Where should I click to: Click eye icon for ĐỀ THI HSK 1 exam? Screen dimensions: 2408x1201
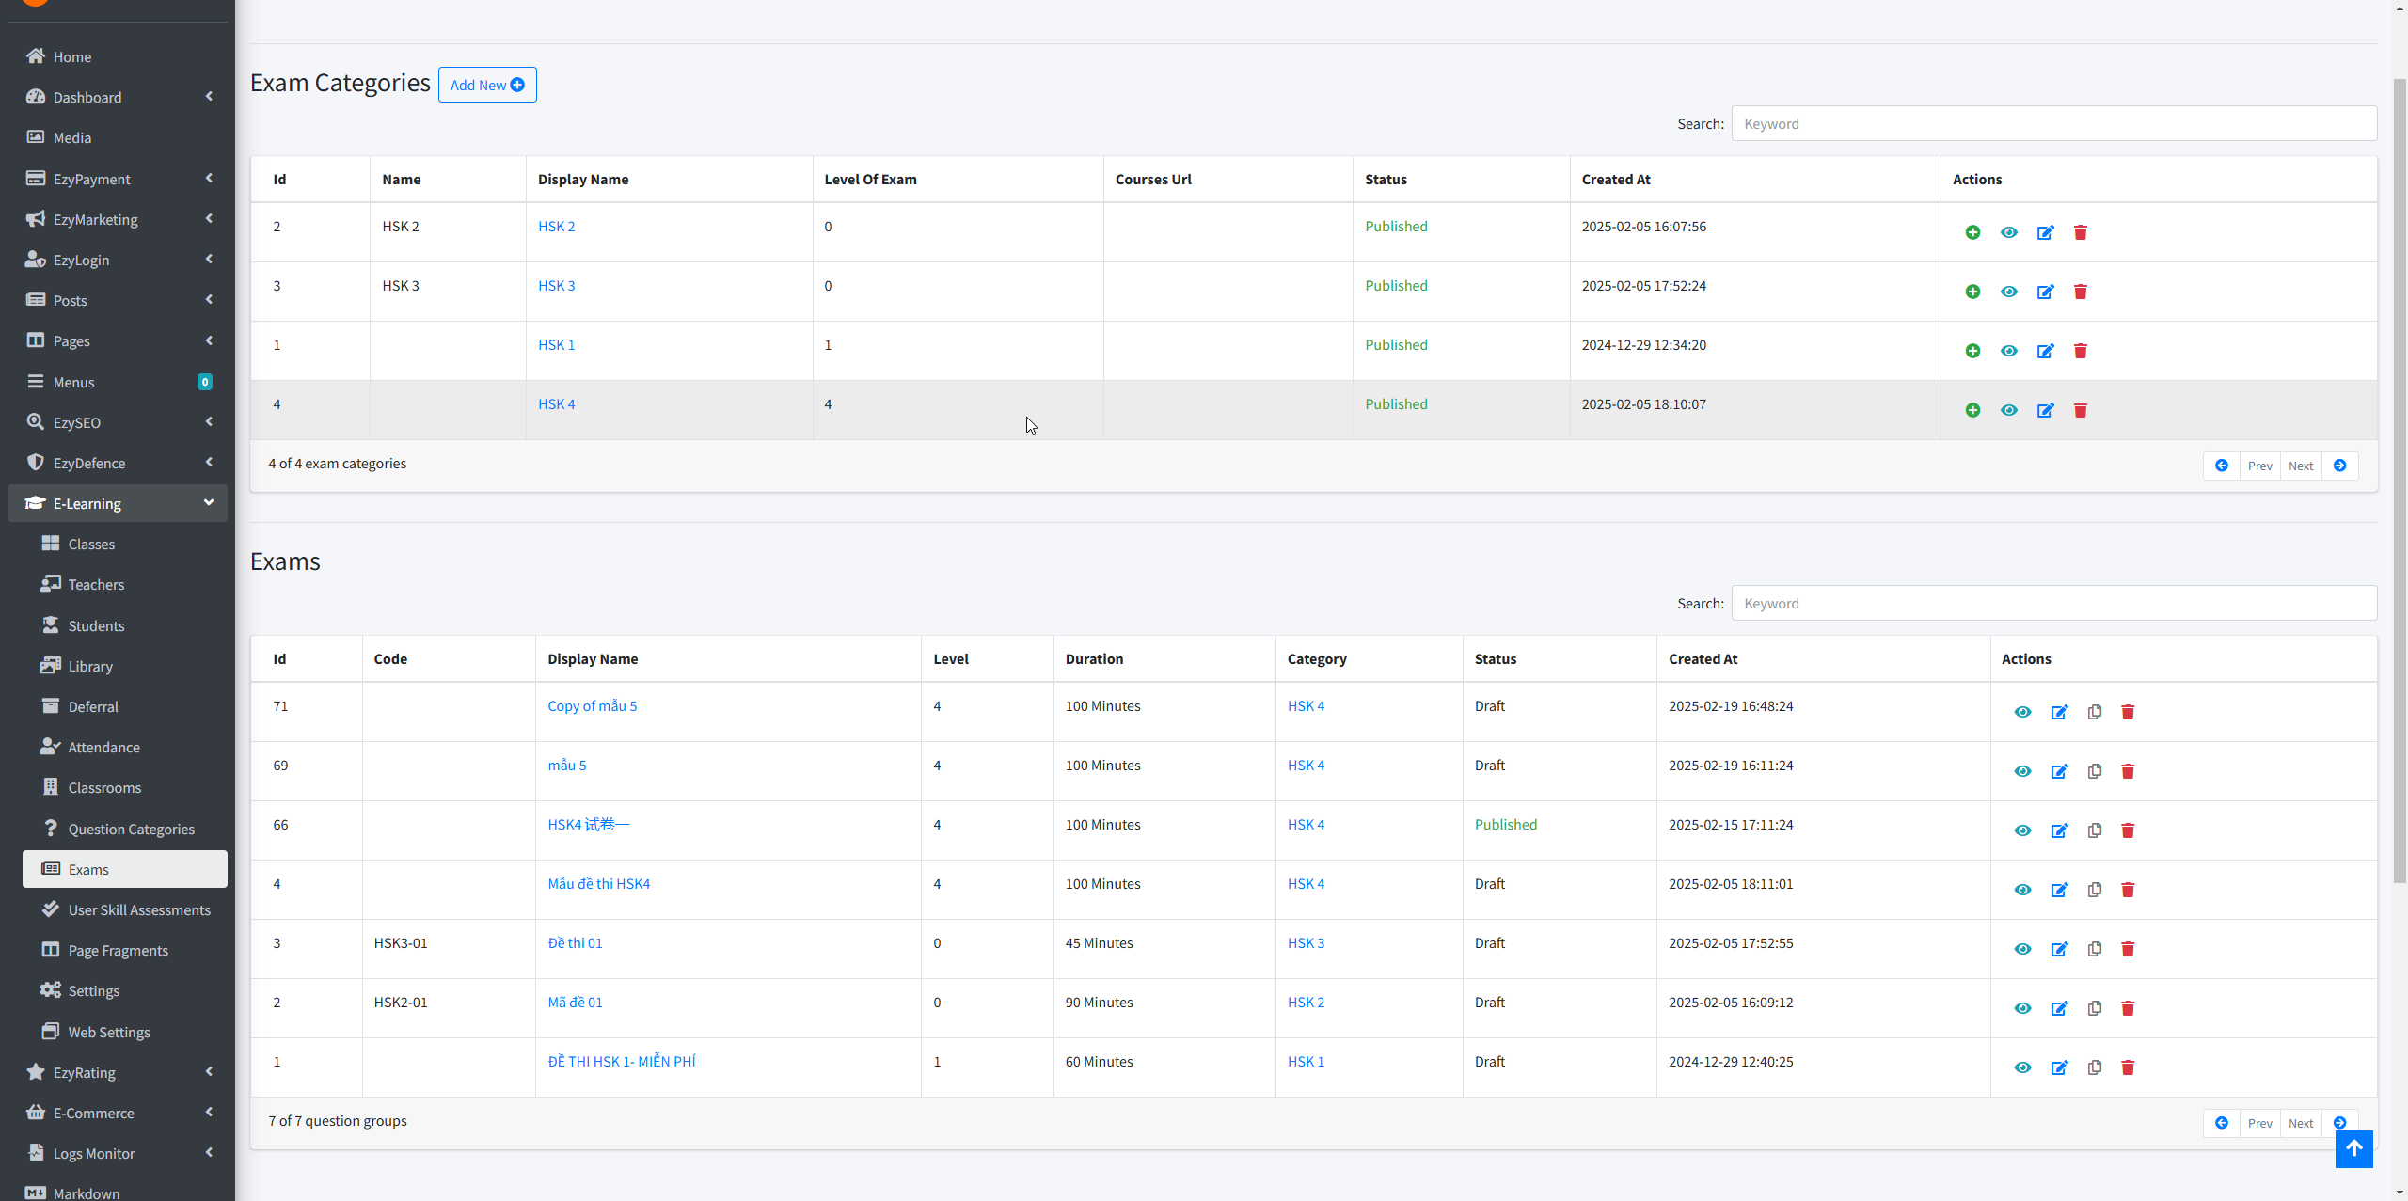pyautogui.click(x=2022, y=1067)
